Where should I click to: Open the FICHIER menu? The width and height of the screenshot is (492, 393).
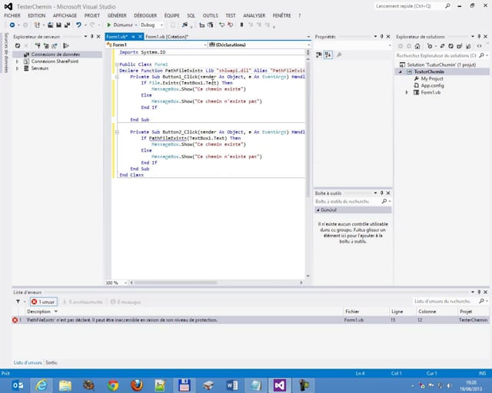coord(12,15)
